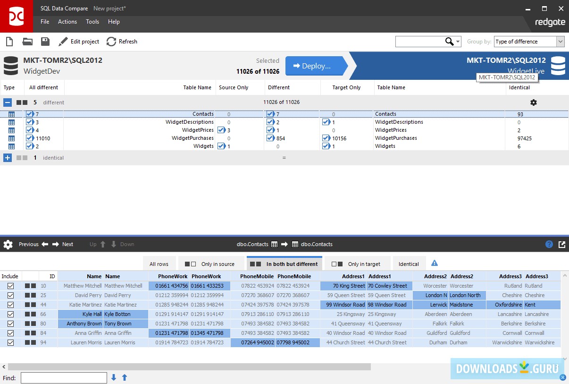Click the help icon in the data viewer bar

549,244
